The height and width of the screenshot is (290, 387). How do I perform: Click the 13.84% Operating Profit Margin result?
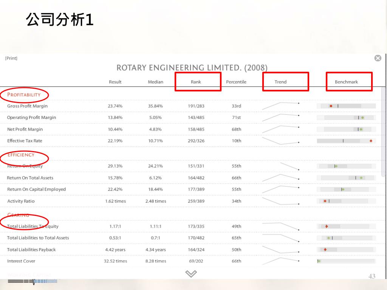coord(115,118)
